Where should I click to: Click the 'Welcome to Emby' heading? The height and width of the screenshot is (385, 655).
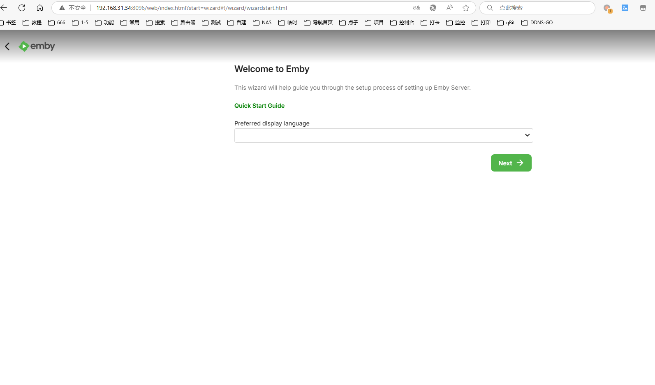pyautogui.click(x=272, y=69)
